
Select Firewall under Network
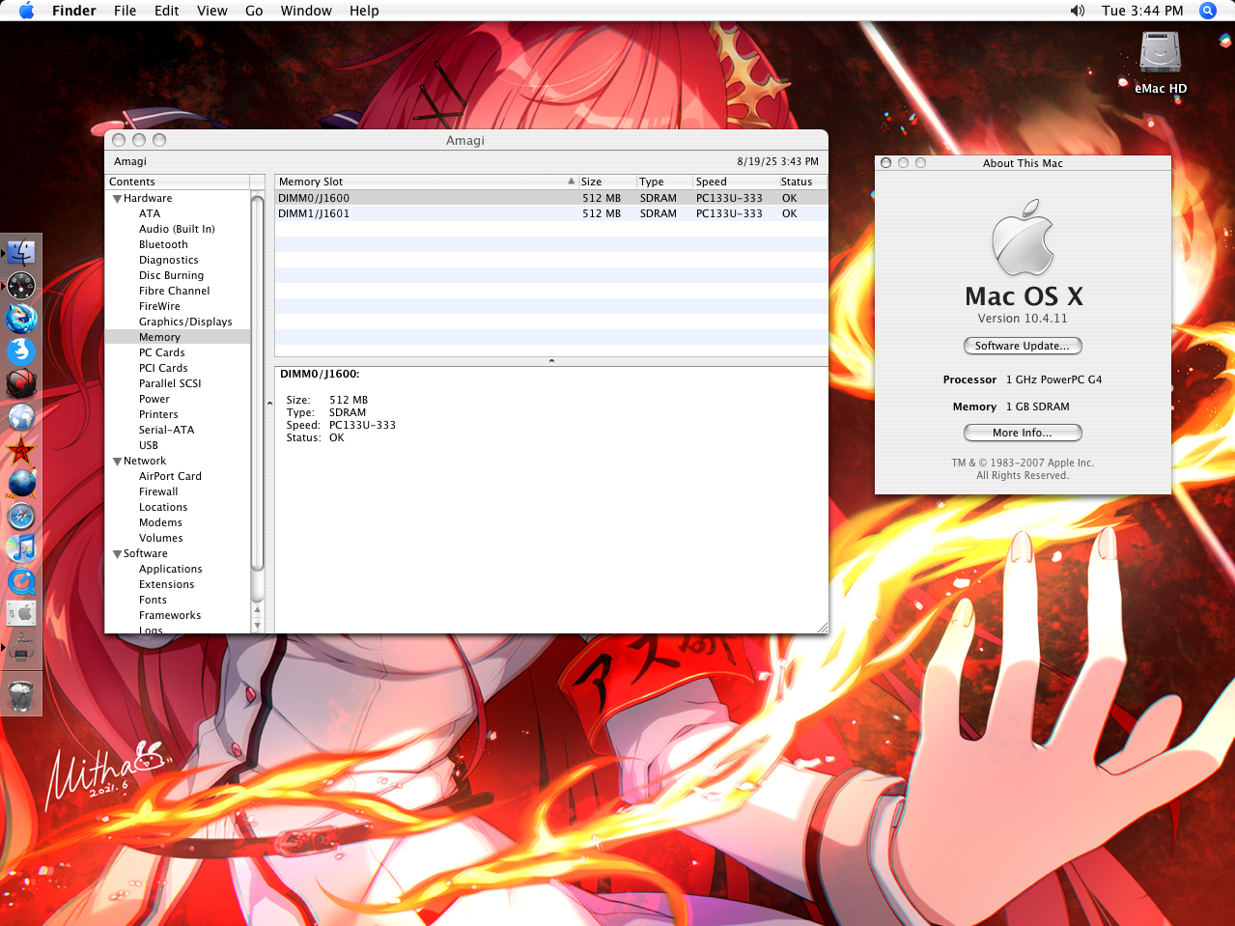pyautogui.click(x=158, y=491)
